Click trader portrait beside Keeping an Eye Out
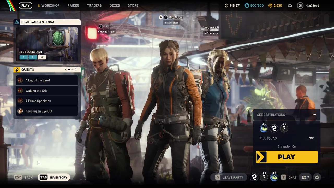The height and width of the screenshot is (188, 334). click(20, 111)
